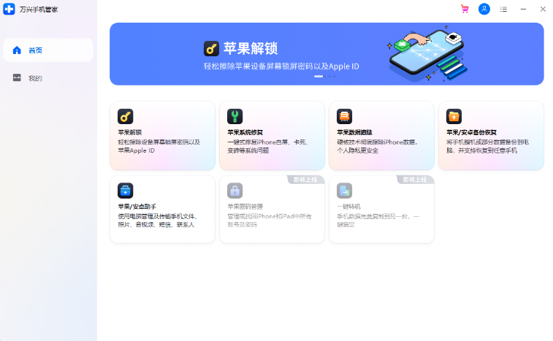
Task: Click banner subtitle about Apple ID
Action: [281, 66]
